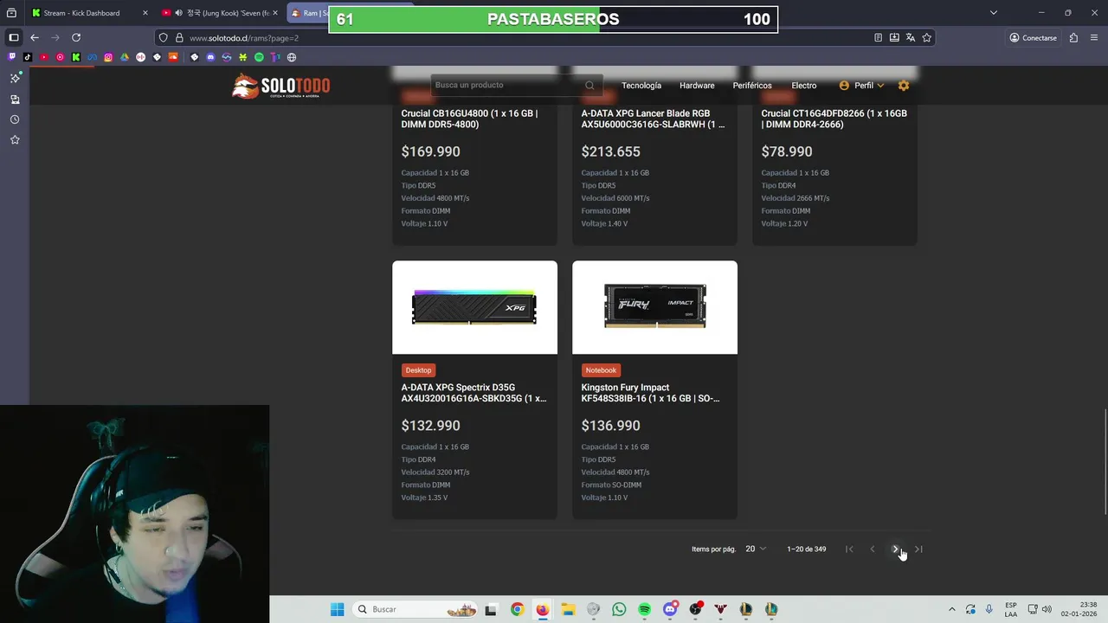Switch to the Jung Kook Seven tab
The height and width of the screenshot is (623, 1108).
click(221, 13)
